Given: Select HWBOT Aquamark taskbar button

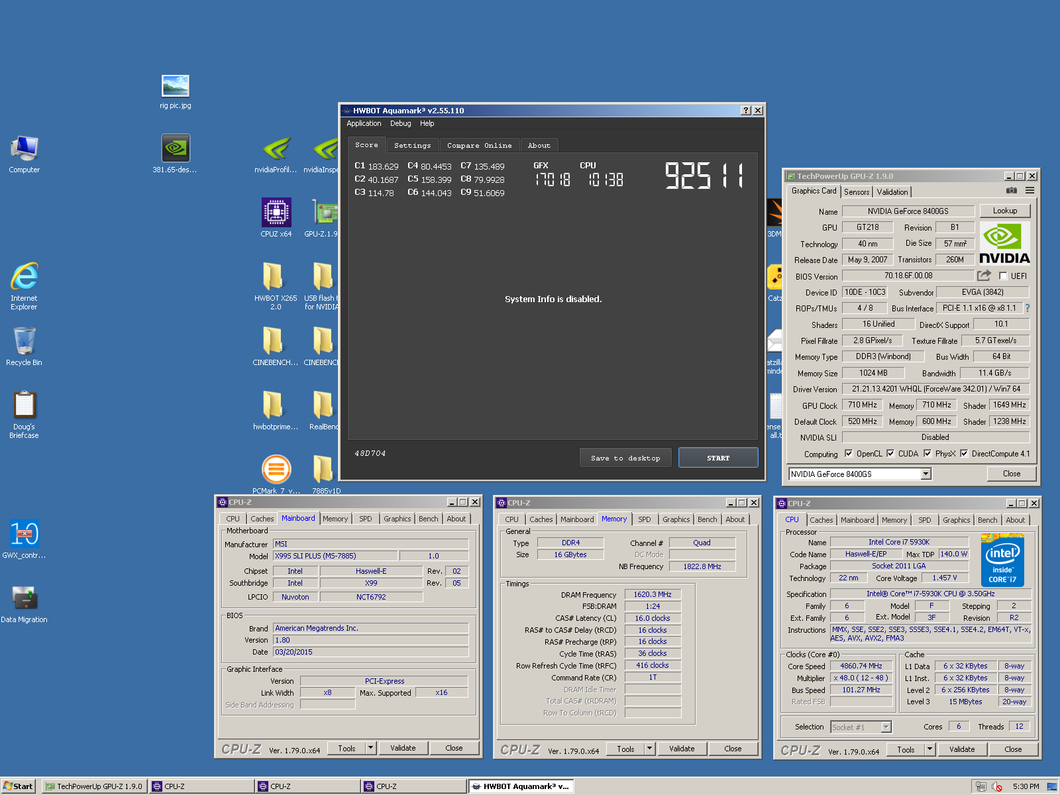Looking at the screenshot, I should click(x=521, y=786).
